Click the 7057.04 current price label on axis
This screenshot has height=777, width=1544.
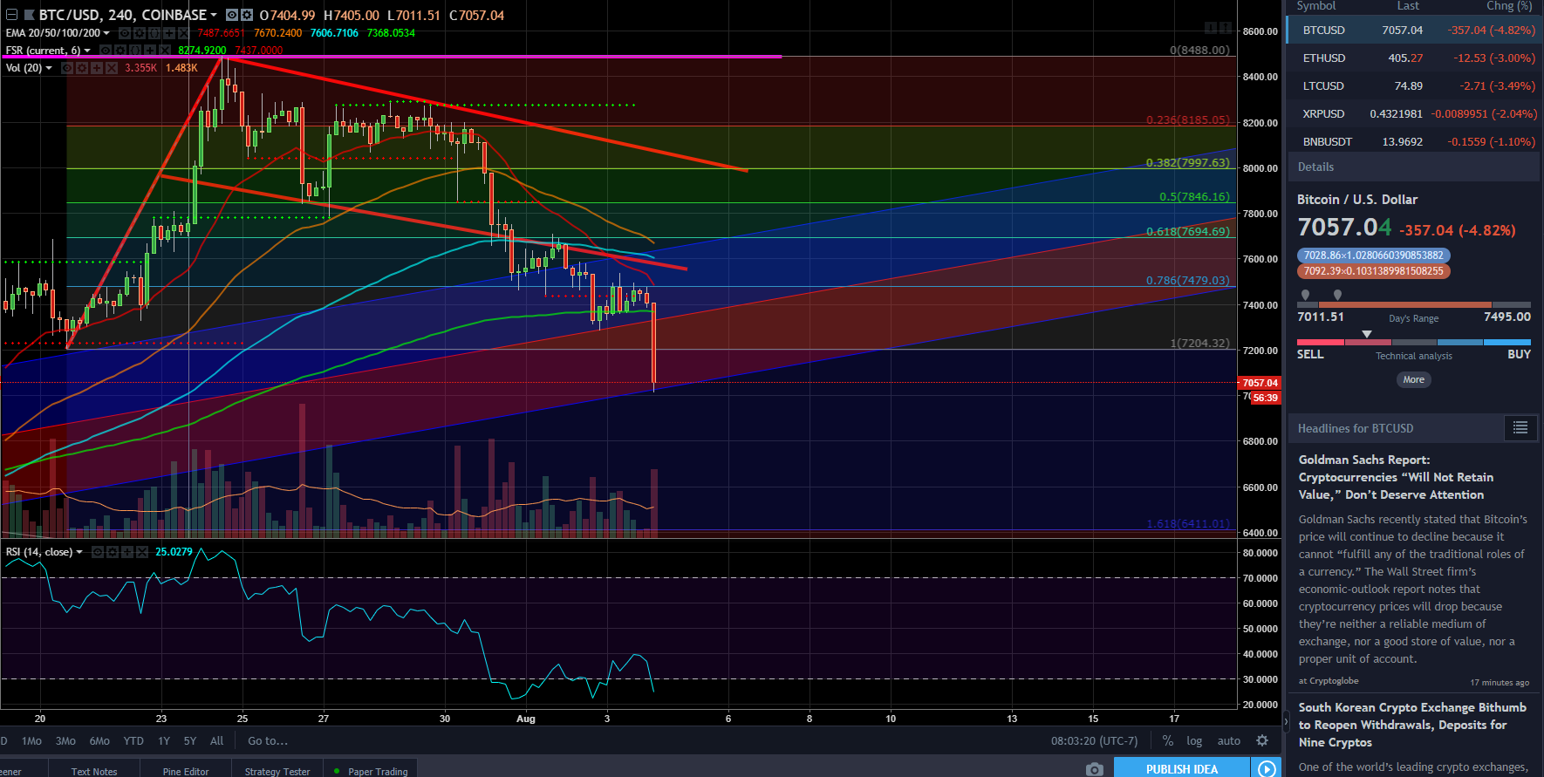coord(1260,383)
